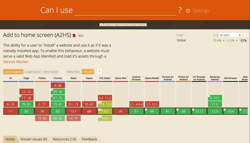The image size is (250, 143).
Task: Click the Apply filters button
Action: (74, 72)
